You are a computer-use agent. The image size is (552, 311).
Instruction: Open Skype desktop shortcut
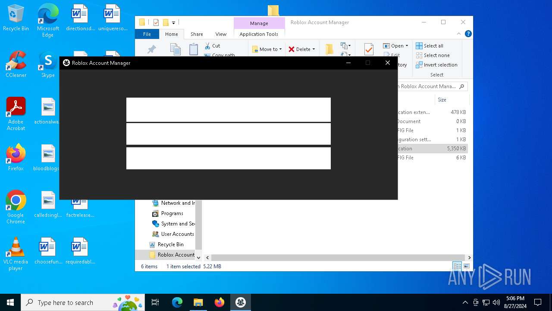point(48,64)
